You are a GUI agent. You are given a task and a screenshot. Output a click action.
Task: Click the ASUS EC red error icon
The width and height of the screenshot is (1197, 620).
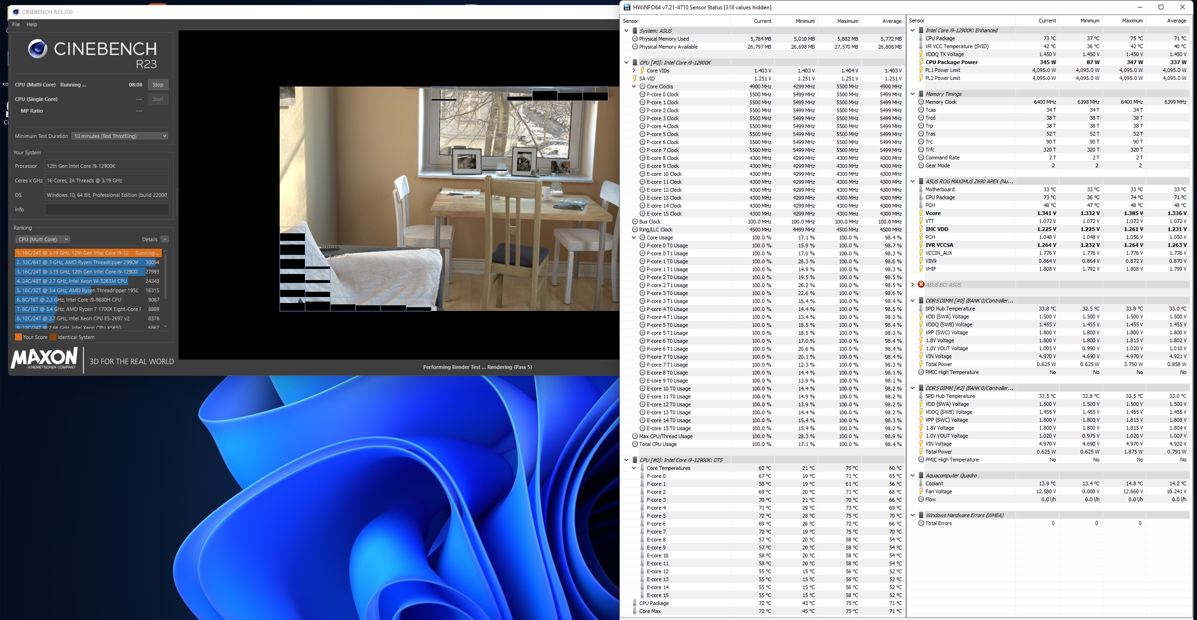[921, 284]
